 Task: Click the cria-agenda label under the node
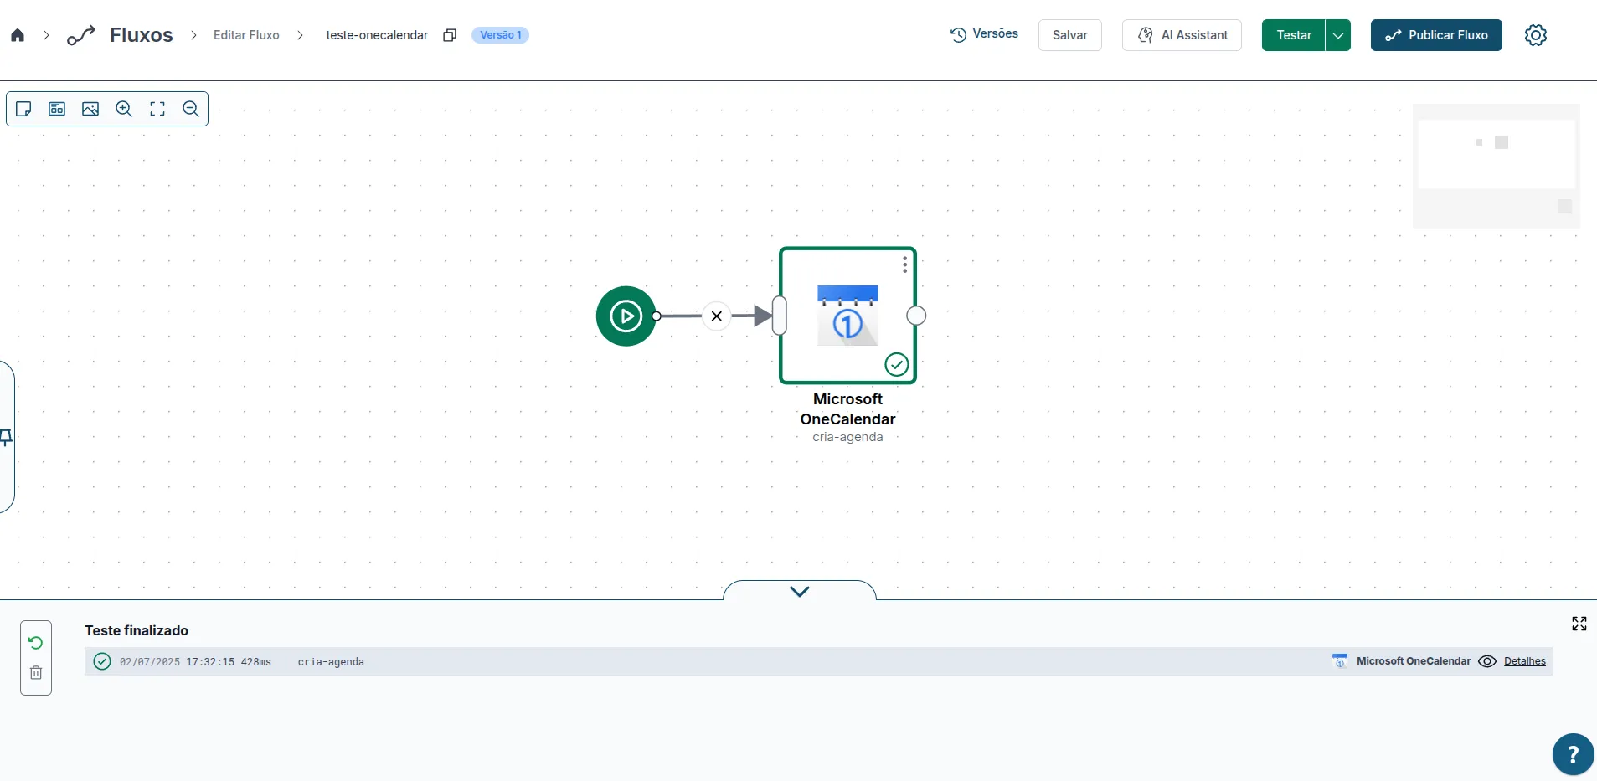(x=847, y=437)
